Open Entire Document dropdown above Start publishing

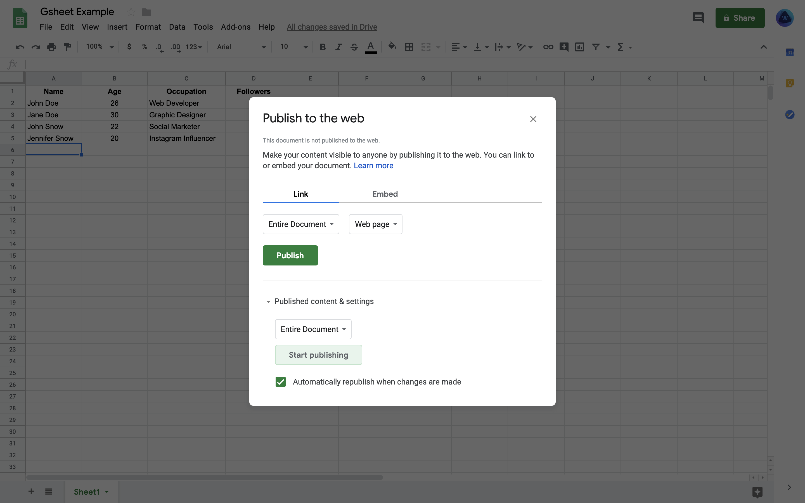[313, 329]
